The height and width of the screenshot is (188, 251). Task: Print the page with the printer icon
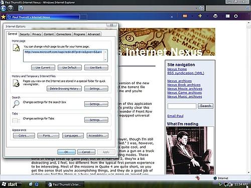click(215, 16)
